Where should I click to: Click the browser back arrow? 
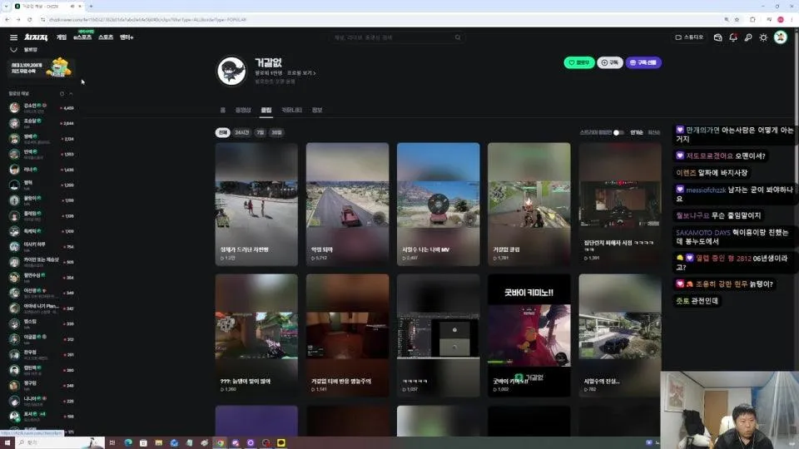[7, 19]
